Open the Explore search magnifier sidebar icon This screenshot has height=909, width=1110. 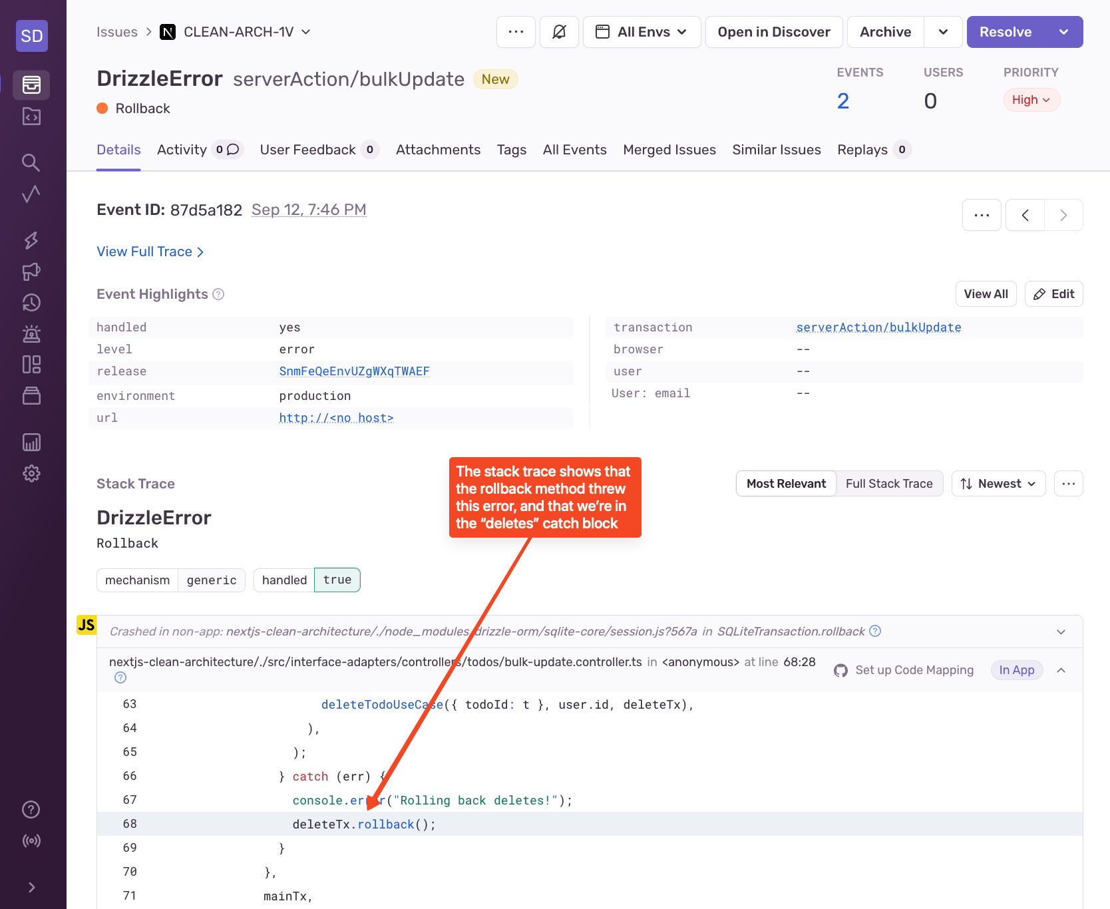[x=31, y=162]
